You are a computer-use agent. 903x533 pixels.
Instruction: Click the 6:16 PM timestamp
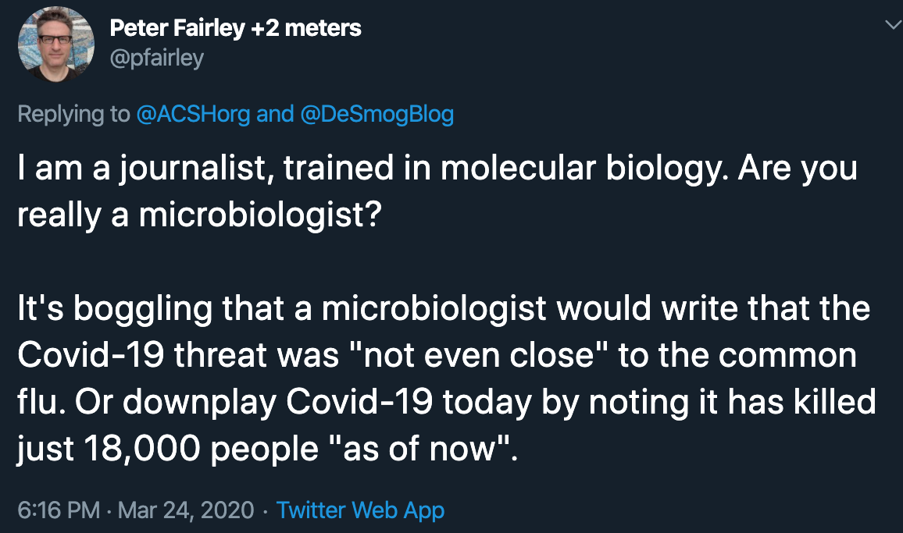tap(59, 510)
